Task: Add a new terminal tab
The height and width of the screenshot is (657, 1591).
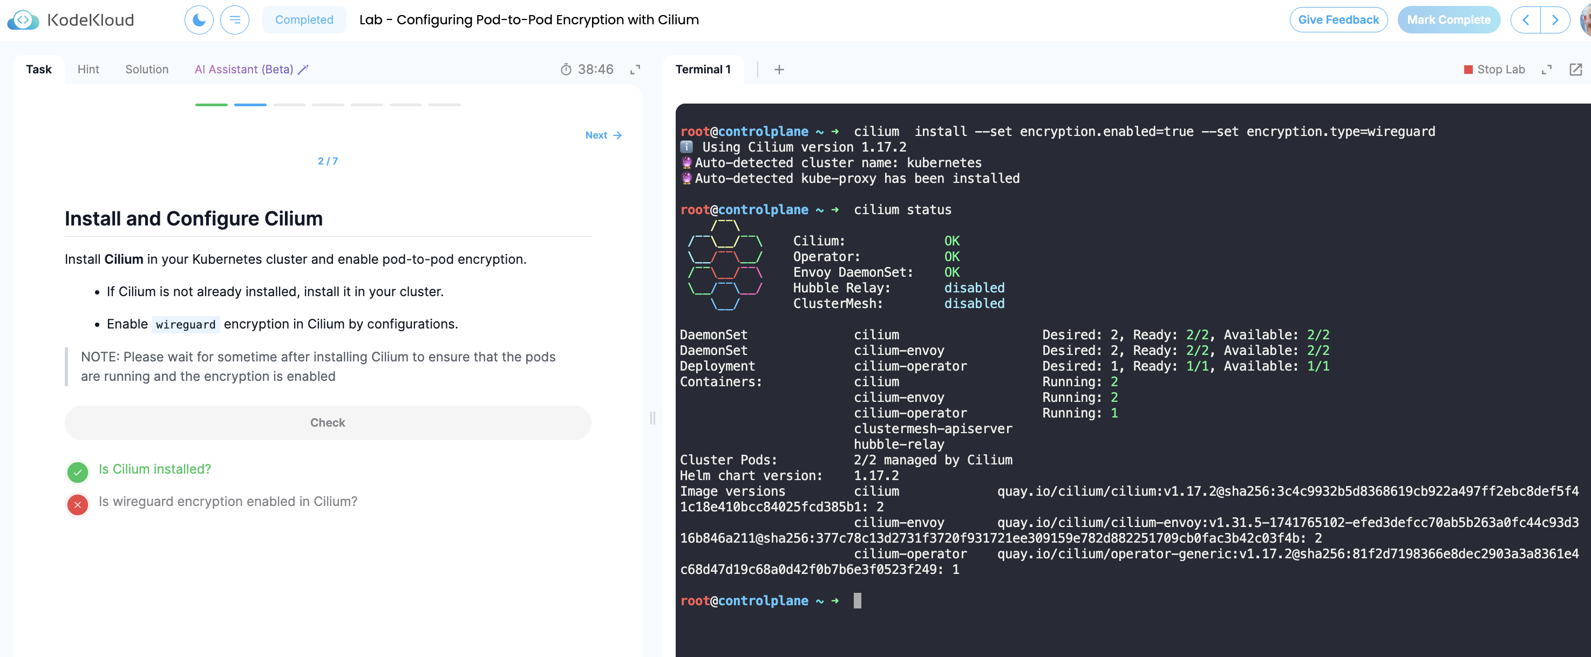Action: [779, 70]
